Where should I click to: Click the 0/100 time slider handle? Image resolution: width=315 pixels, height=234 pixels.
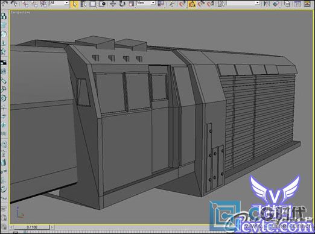(32, 227)
